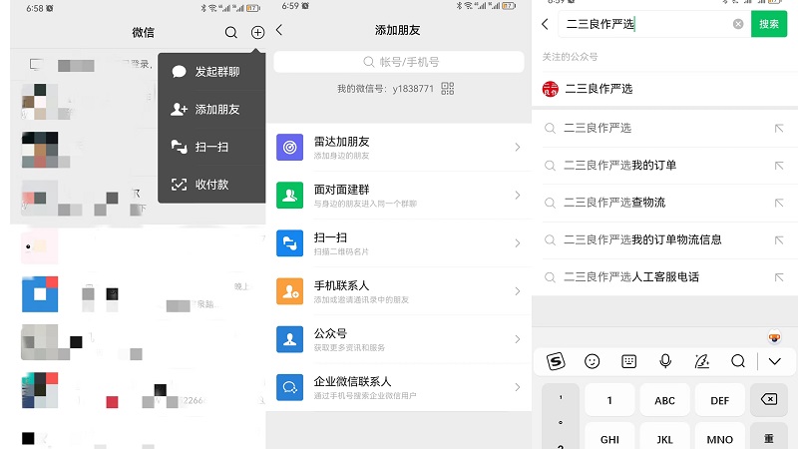The height and width of the screenshot is (449, 798).
Task: Tap the green 搜索 button
Action: 769,24
